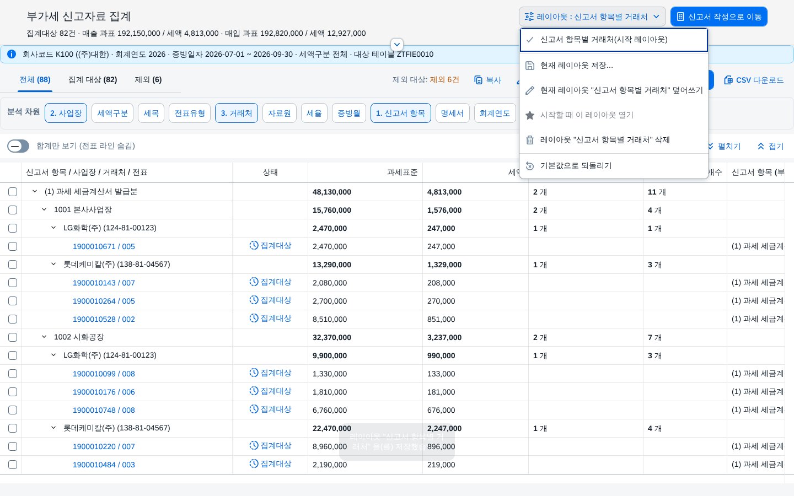Add the 자료원 dimension chip
794x496 pixels.
(280, 113)
